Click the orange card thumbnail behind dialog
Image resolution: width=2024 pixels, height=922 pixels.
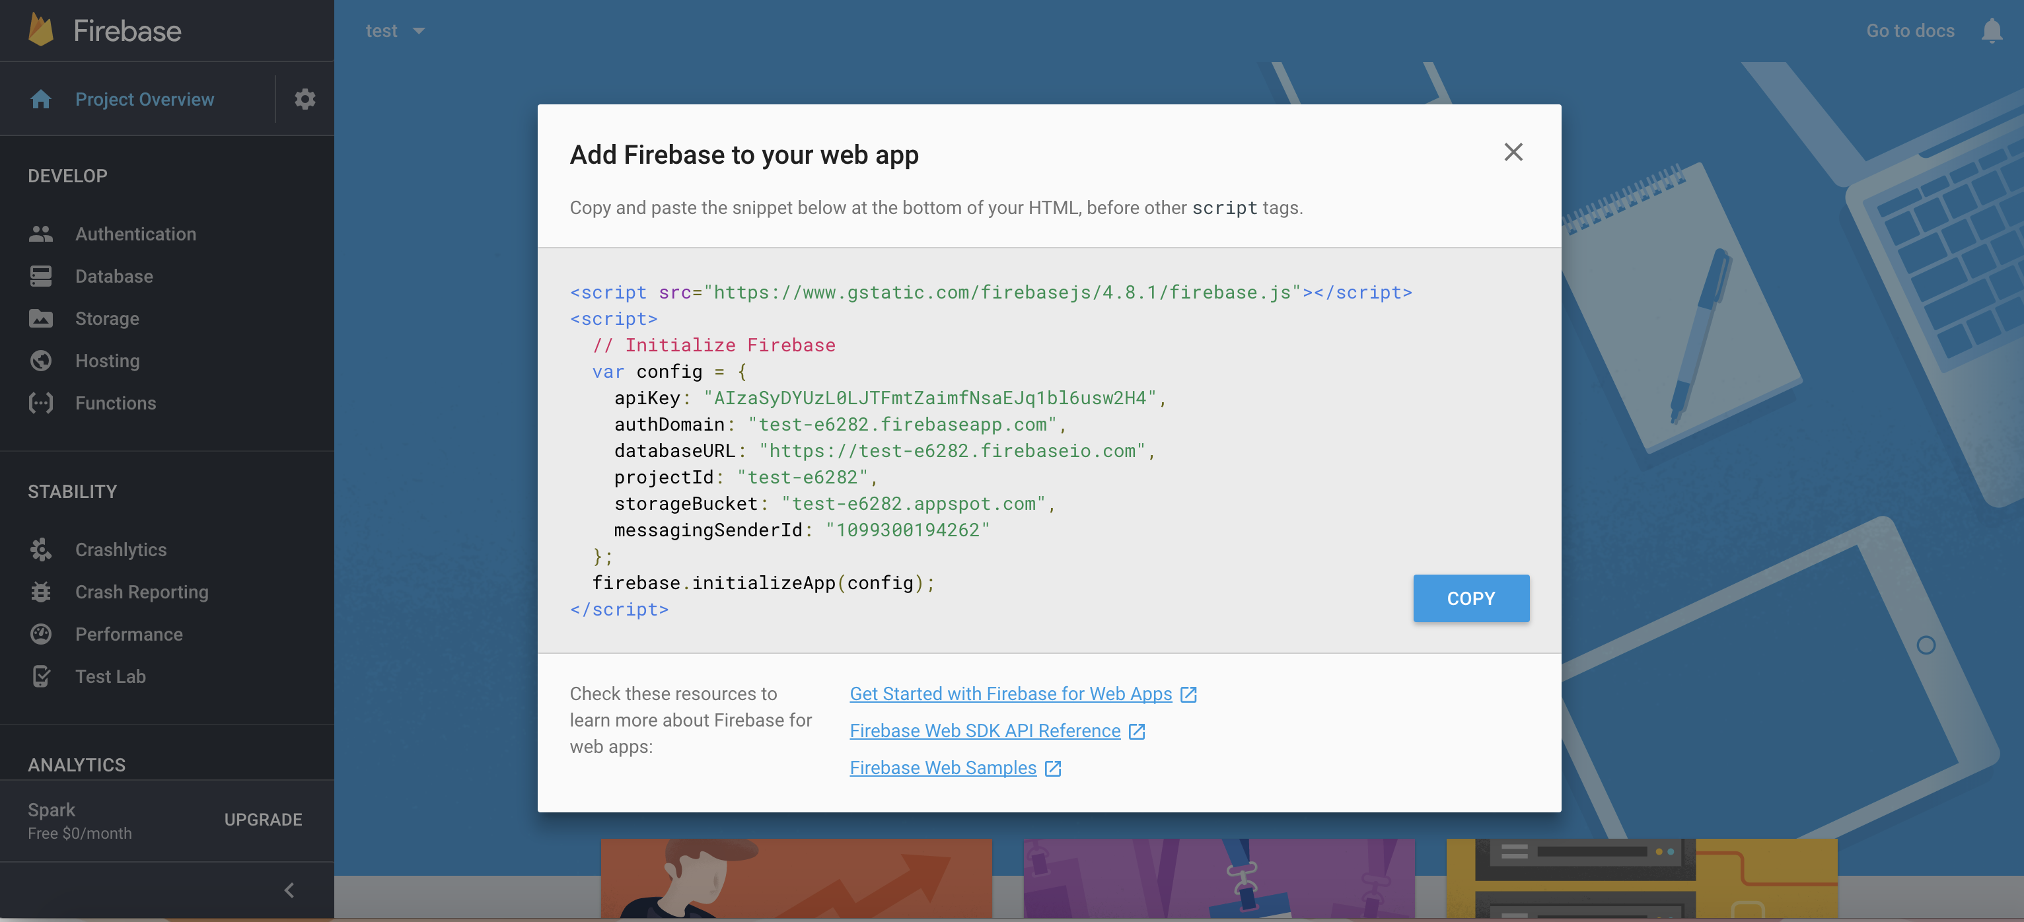click(796, 878)
